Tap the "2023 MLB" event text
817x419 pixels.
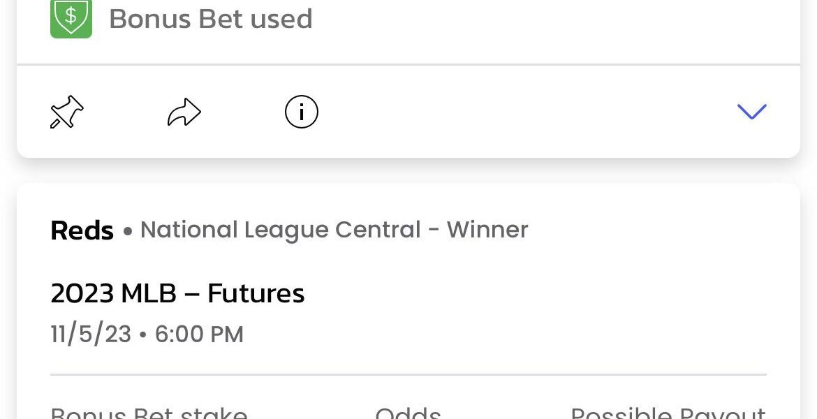click(x=113, y=293)
